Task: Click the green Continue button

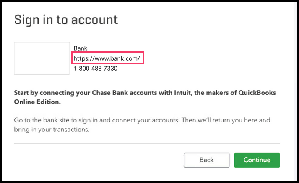Action: [x=257, y=160]
